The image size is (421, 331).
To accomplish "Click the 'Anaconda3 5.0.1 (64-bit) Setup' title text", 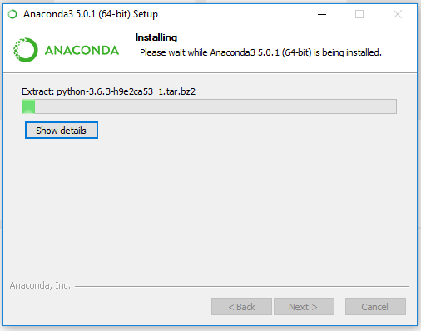I will [x=91, y=14].
